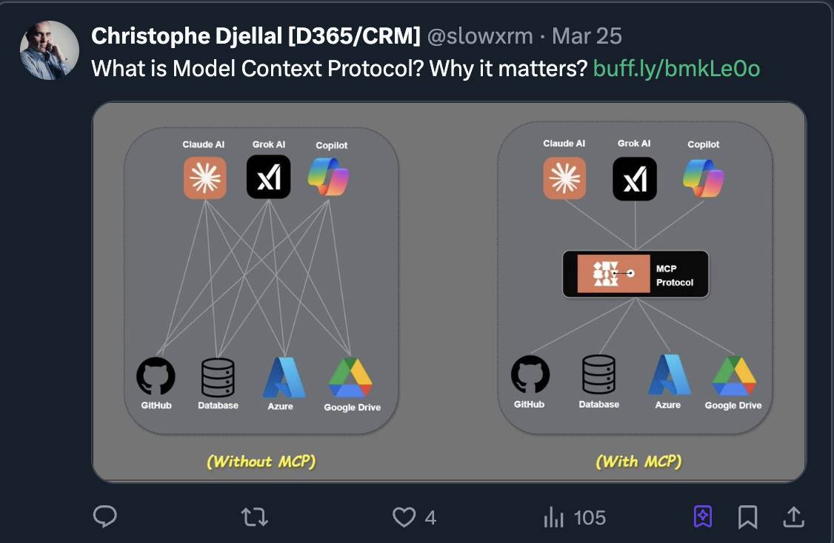Click the Google Drive icon in right diagram
The height and width of the screenshot is (543, 834).
[733, 377]
